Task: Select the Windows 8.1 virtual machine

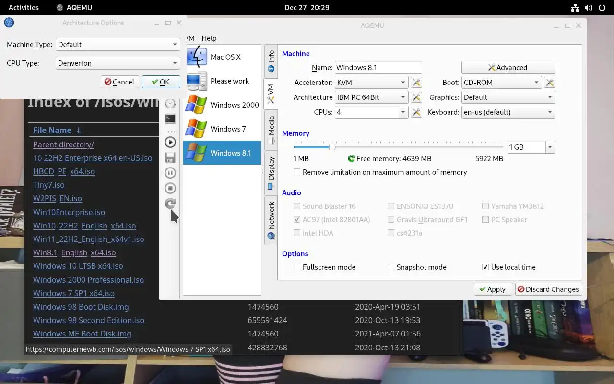Action: coord(222,153)
